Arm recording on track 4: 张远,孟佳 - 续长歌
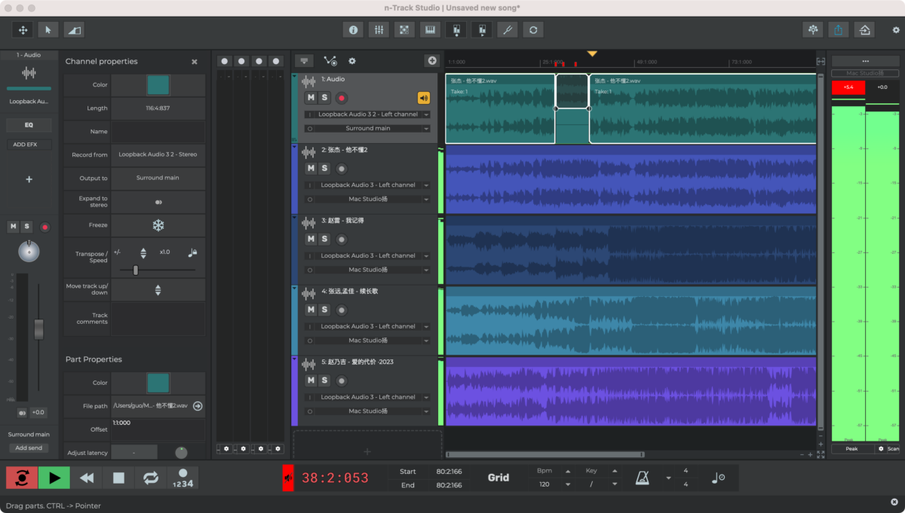This screenshot has height=513, width=905. (342, 310)
